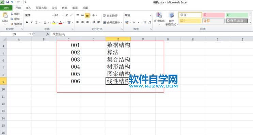Increase cell indent

(98, 22)
